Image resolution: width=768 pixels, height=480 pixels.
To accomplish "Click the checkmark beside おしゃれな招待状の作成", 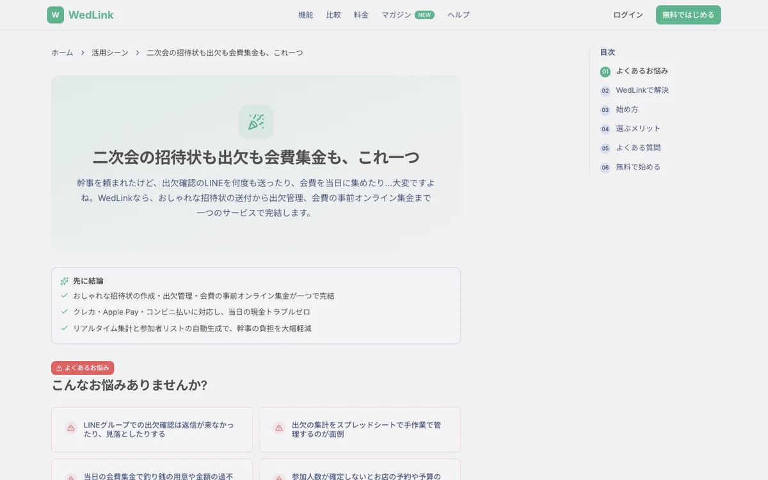I will 65,296.
